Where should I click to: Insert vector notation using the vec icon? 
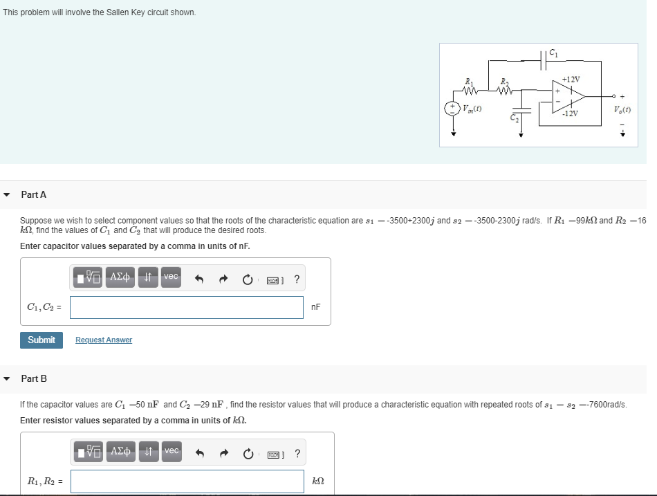coord(170,277)
